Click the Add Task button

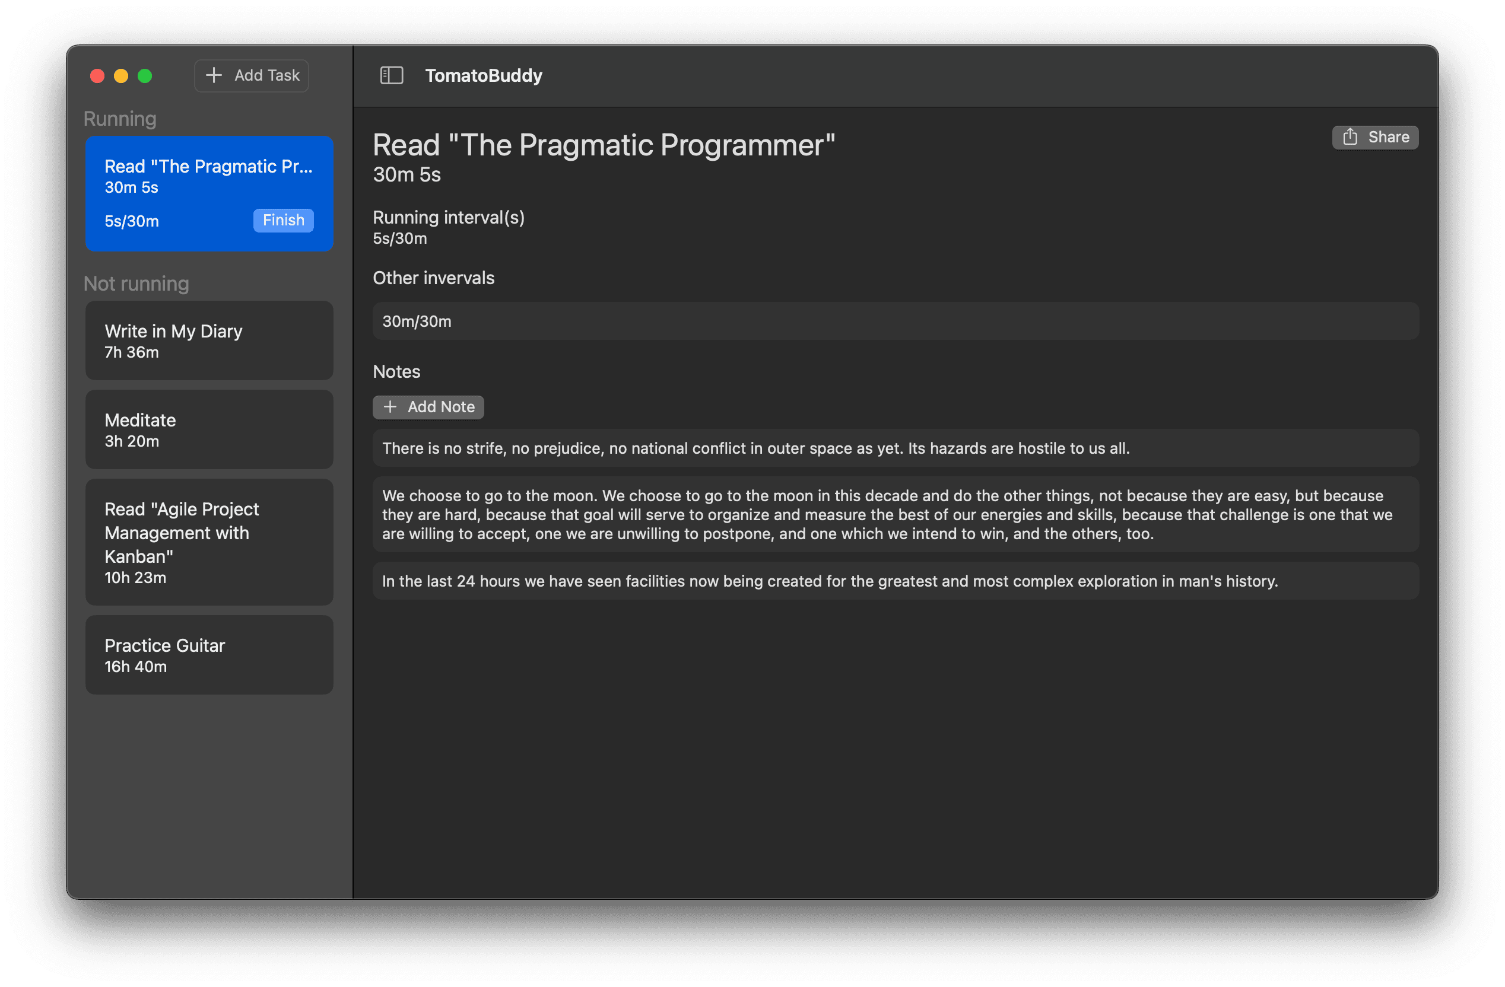coord(252,76)
